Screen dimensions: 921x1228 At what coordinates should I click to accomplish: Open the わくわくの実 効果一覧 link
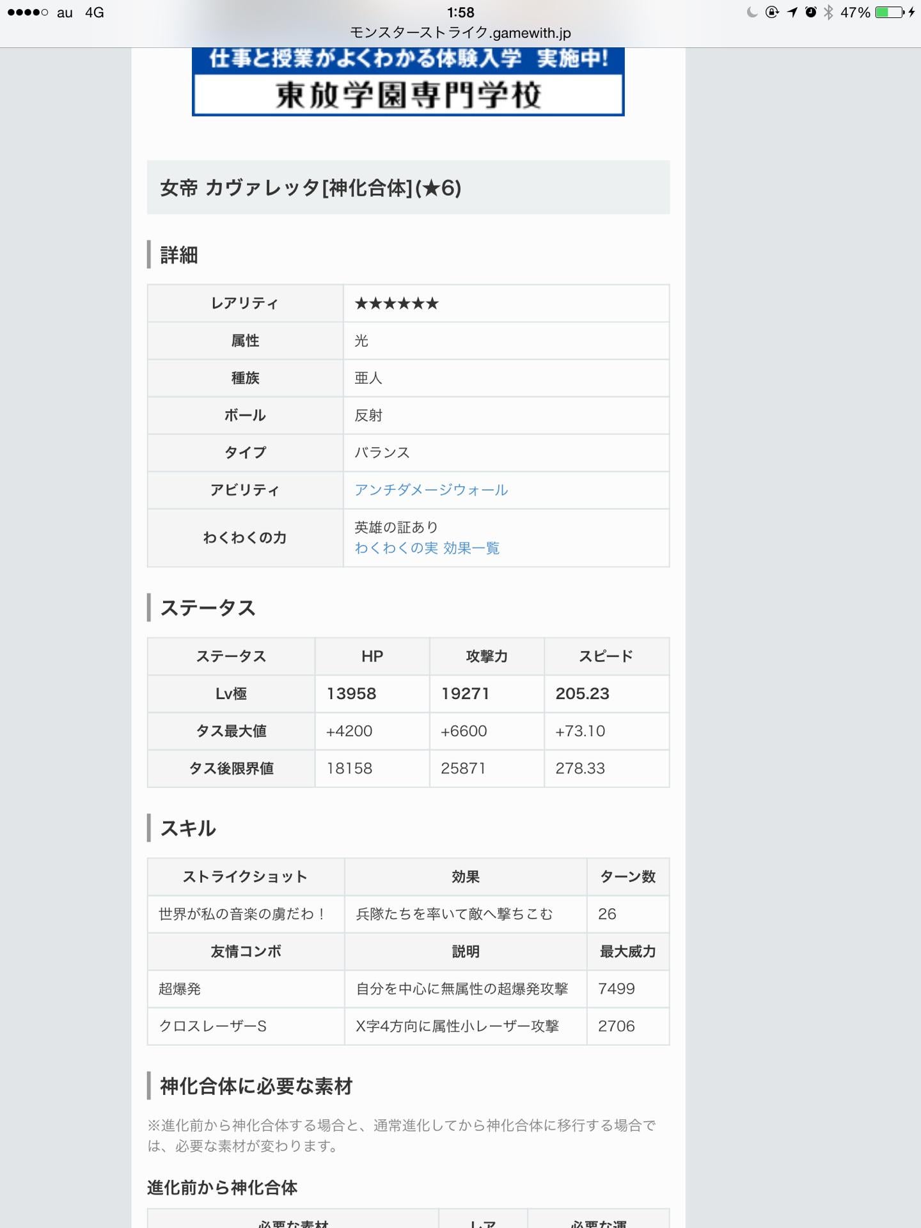coord(427,548)
